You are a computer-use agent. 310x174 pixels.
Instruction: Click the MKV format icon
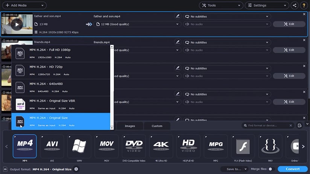click(x=270, y=146)
